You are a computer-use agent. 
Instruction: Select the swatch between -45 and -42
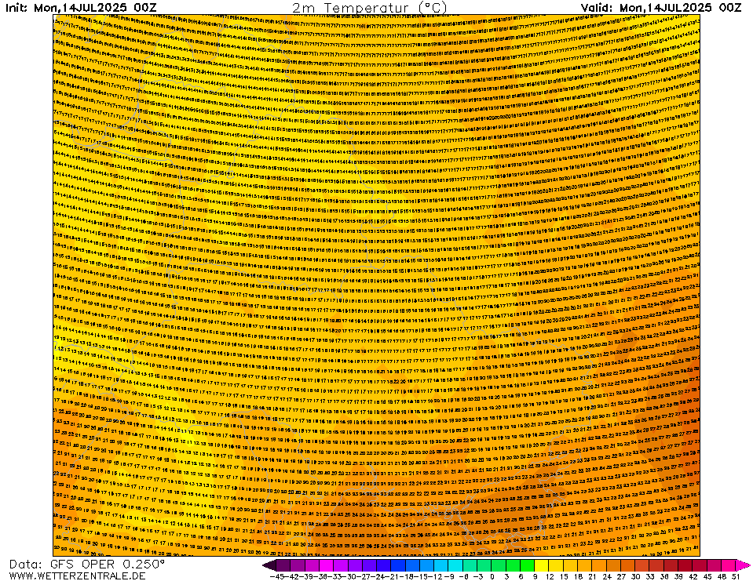283,565
